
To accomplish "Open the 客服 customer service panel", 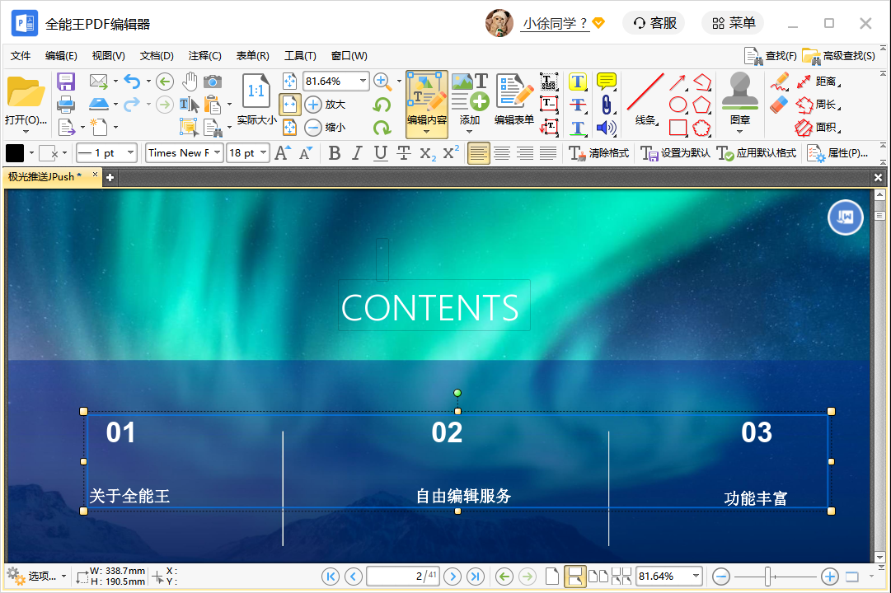I will pos(654,22).
